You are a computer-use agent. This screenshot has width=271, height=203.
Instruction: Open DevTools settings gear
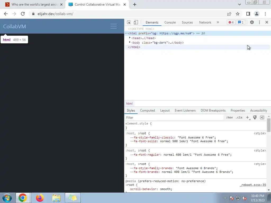pos(252,22)
